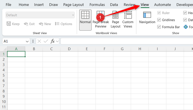Click inside the formula bar input

click(x=127, y=41)
